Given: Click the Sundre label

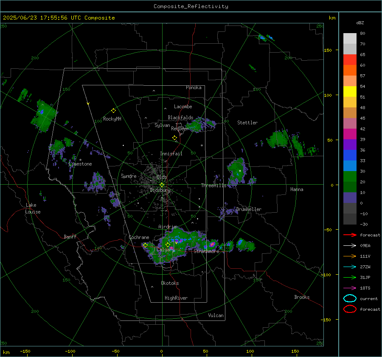Looking at the screenshot, I should [129, 176].
